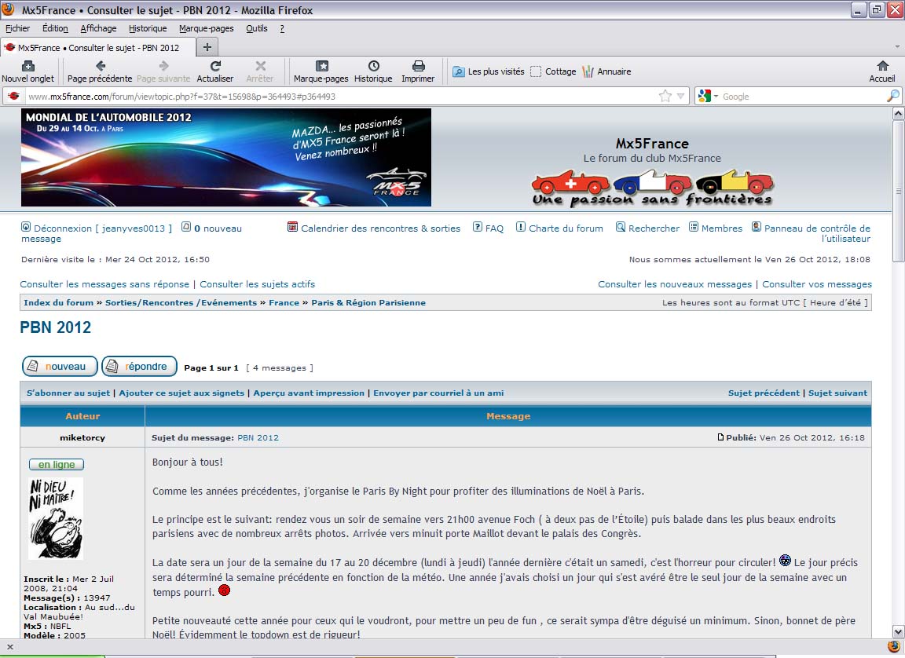Go back with Page précédente arrow
The width and height of the screenshot is (905, 658).
coord(100,72)
